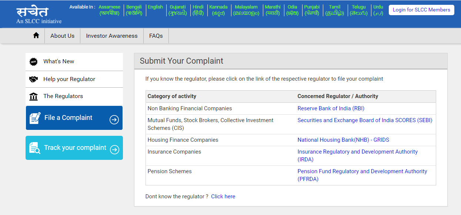
Task: Open National Housing Bank GRIDS link
Action: click(x=343, y=140)
